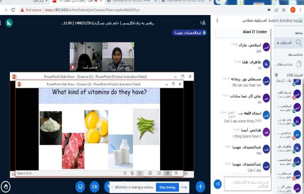Close the active class browser tab

[101, 1]
